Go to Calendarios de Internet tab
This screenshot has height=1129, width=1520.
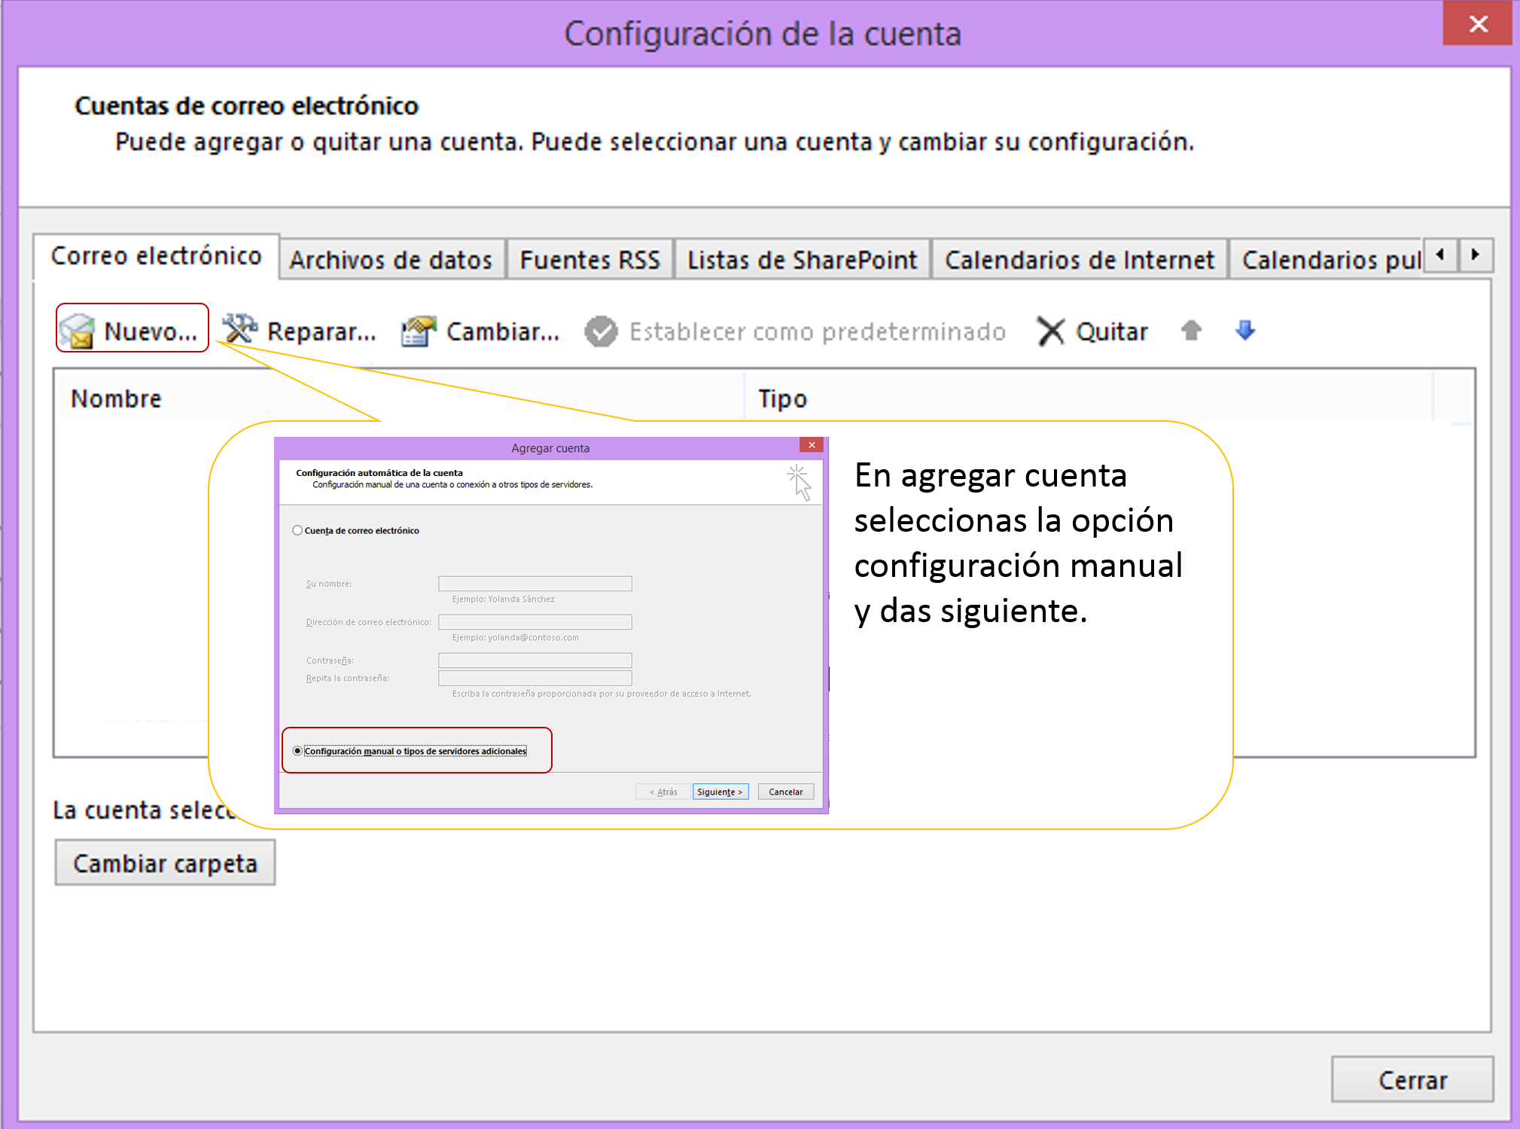(1079, 260)
